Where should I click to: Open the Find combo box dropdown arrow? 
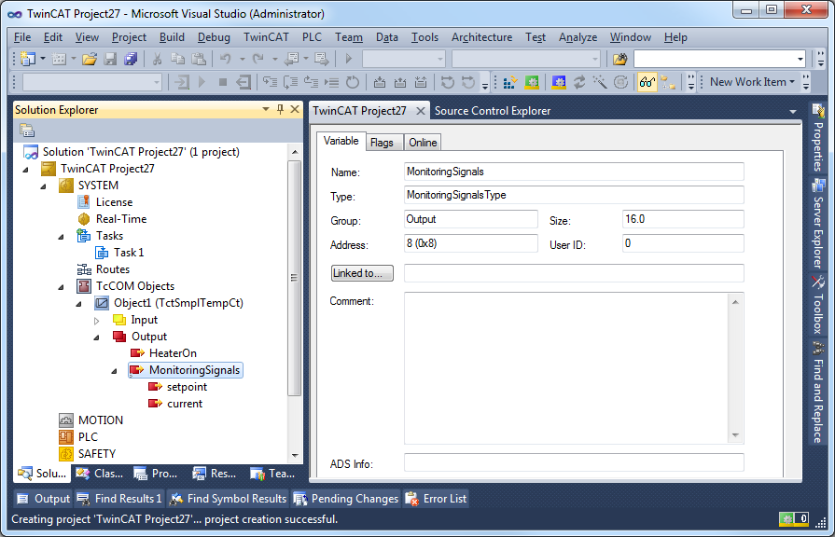(800, 59)
